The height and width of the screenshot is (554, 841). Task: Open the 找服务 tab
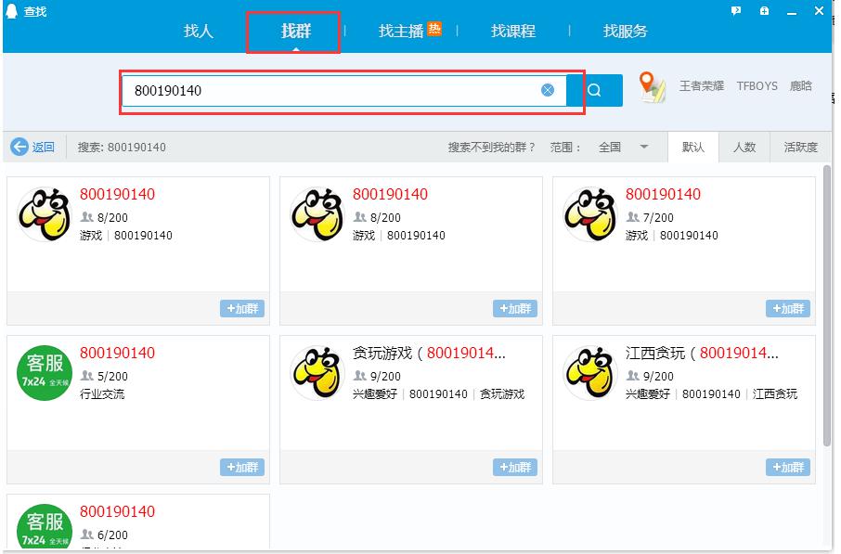[625, 31]
